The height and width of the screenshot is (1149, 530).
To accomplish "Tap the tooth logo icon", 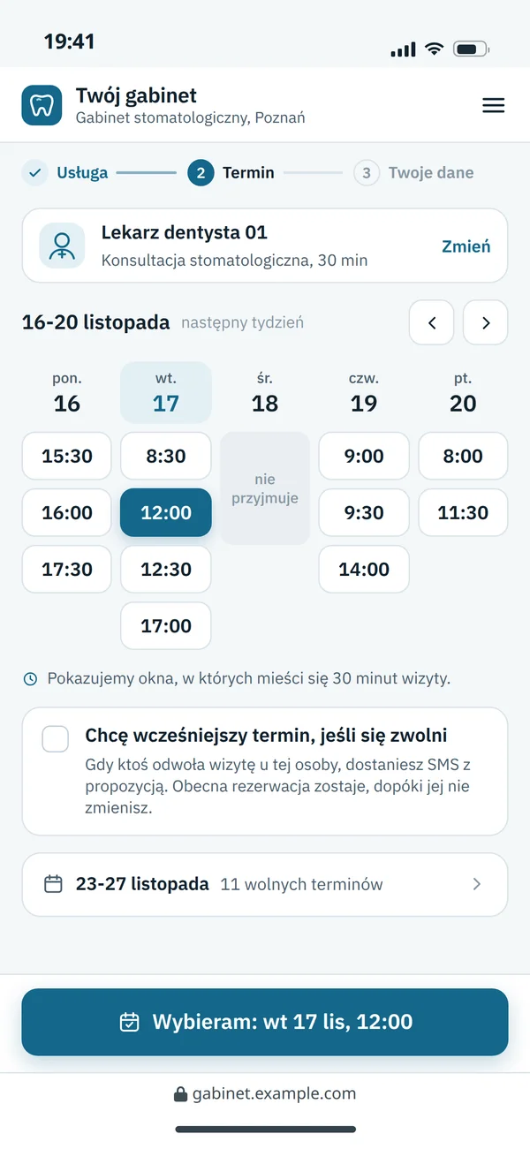I will 42,106.
